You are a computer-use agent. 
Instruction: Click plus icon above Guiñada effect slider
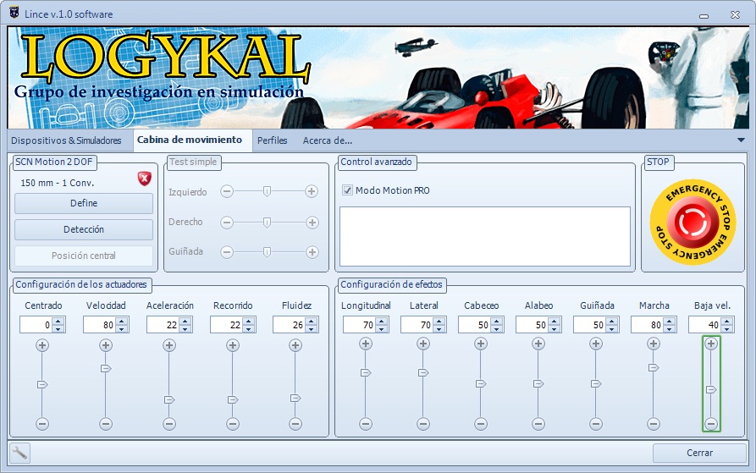click(x=595, y=344)
